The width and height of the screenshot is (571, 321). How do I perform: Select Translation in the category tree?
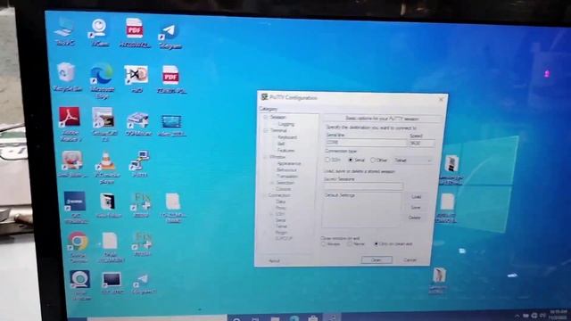pyautogui.click(x=287, y=177)
